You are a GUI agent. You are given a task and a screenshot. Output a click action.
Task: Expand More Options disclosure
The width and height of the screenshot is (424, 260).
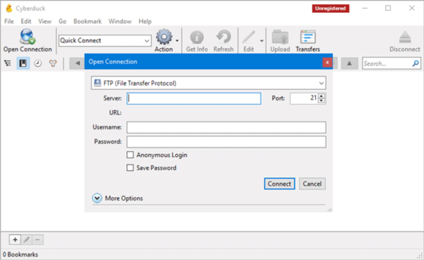pyautogui.click(x=97, y=198)
